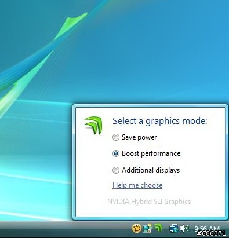
Task: Enable the Additional displays radio button
Action: 116,170
